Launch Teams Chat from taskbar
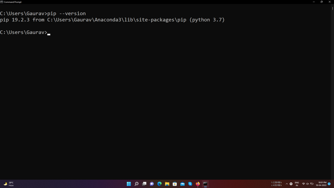334x188 pixels. pos(152,184)
